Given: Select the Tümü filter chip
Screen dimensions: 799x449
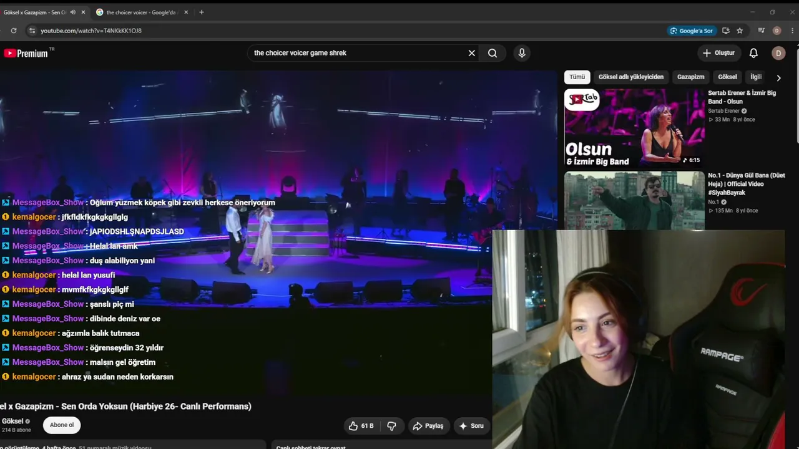Looking at the screenshot, I should (x=577, y=77).
